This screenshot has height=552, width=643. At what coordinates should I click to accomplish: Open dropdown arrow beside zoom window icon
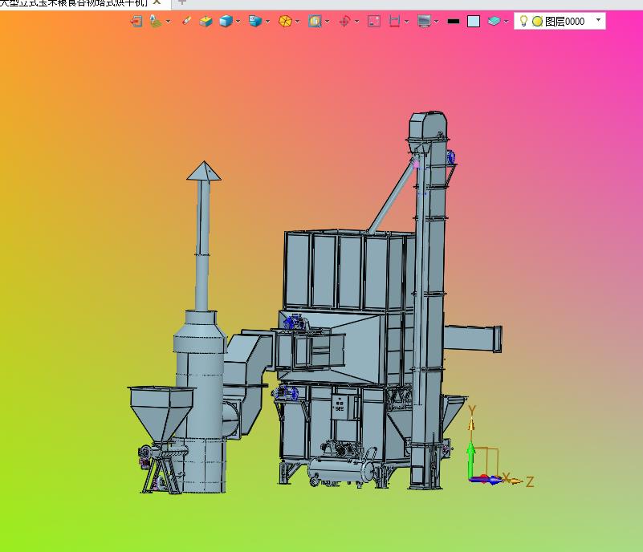click(328, 22)
